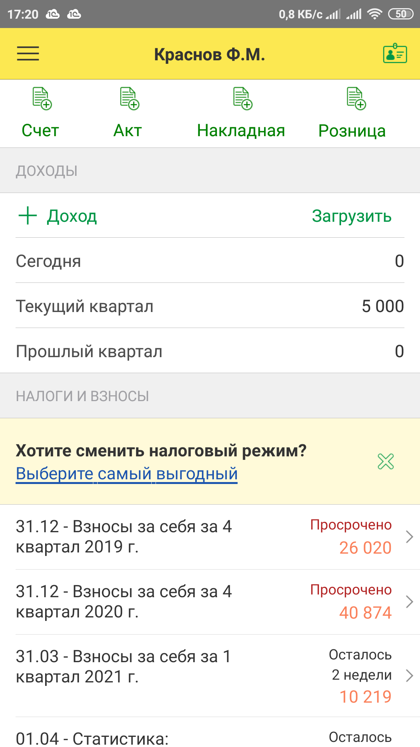420x747 pixels.
Task: Select the Текущий квартал income row
Action: click(210, 306)
